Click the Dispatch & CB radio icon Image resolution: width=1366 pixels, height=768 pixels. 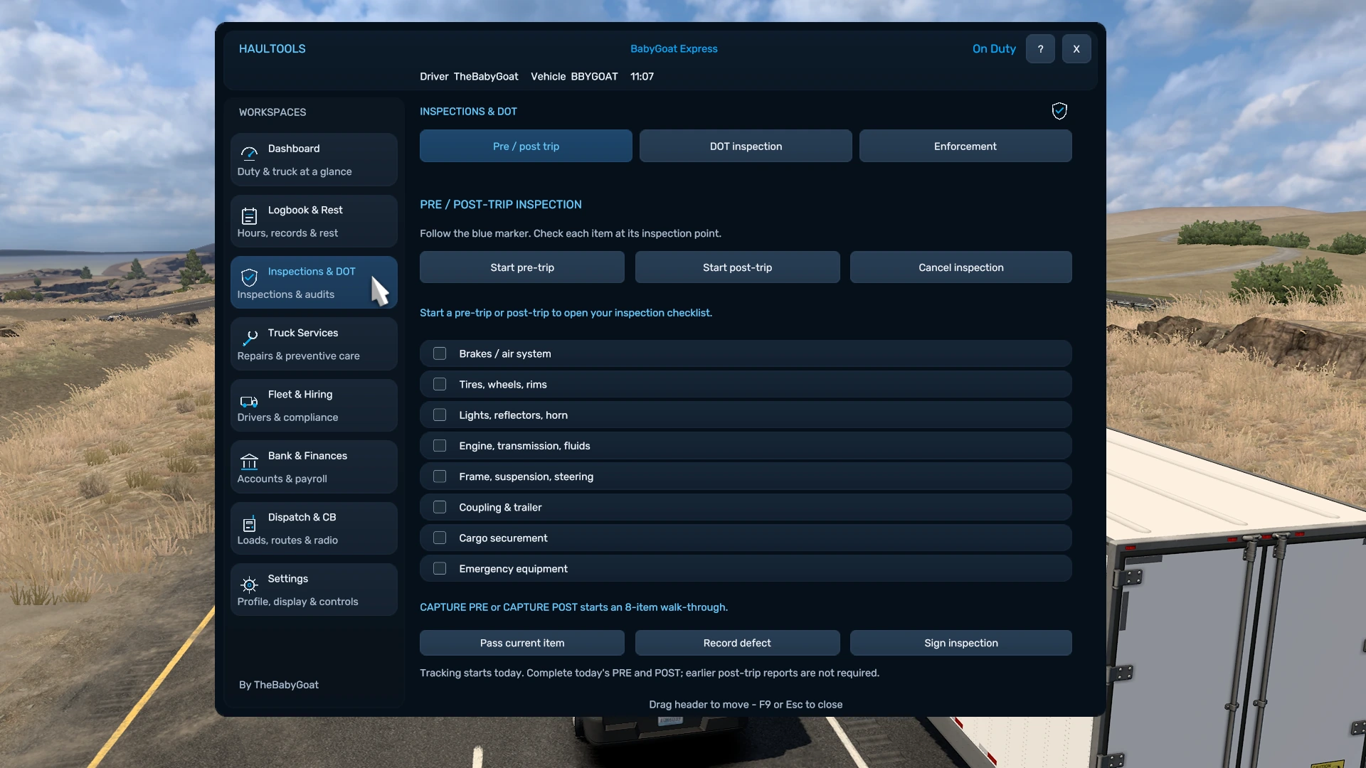pyautogui.click(x=249, y=524)
